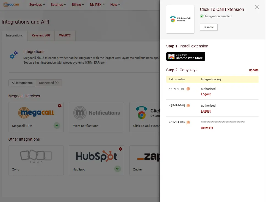Click the Chrome icon on Click To Call card
The width and height of the screenshot is (266, 202).
tap(142, 115)
